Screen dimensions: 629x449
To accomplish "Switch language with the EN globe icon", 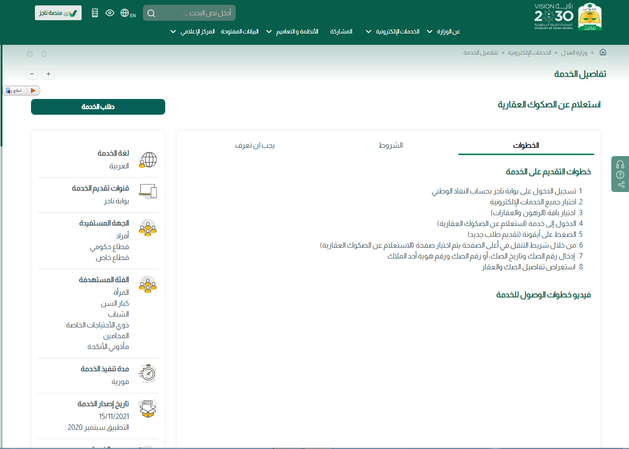I will point(128,13).
